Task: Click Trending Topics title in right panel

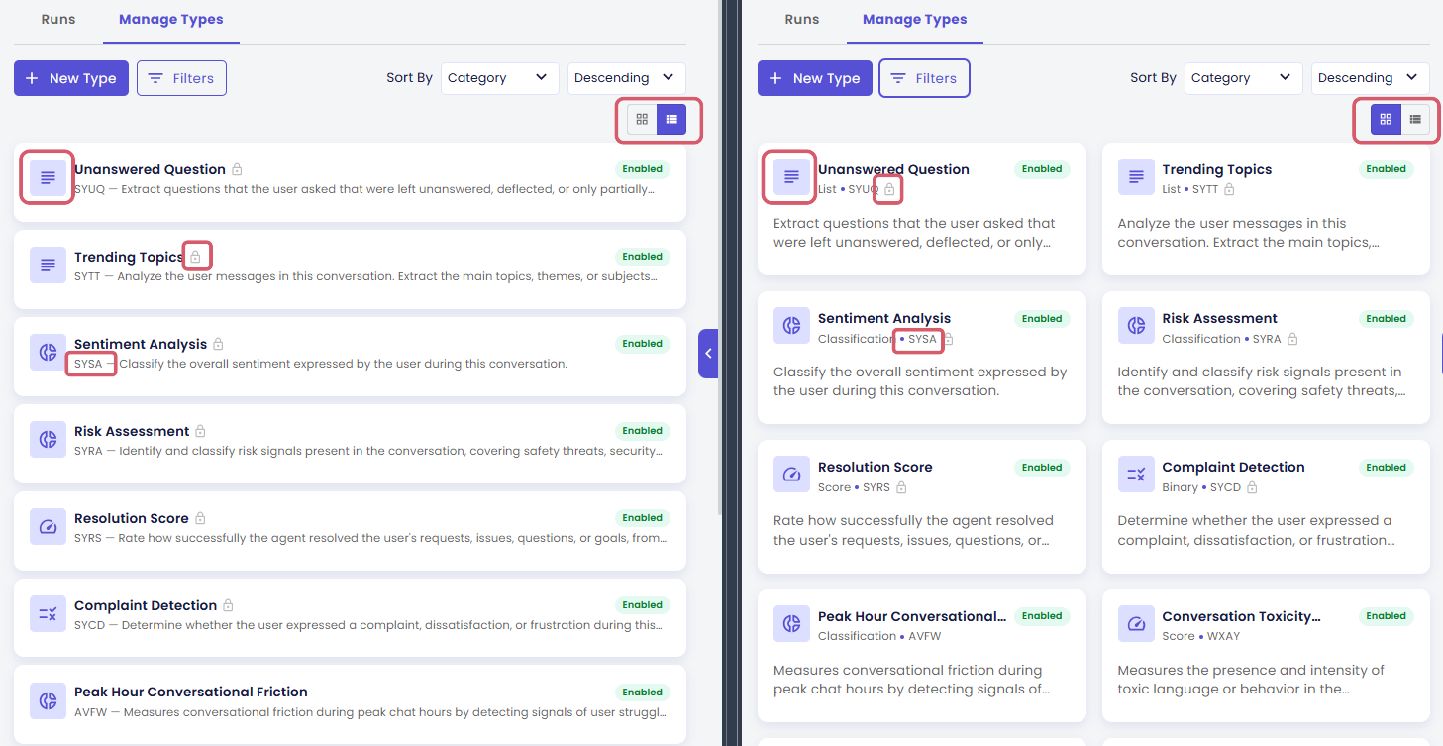Action: (x=1216, y=169)
